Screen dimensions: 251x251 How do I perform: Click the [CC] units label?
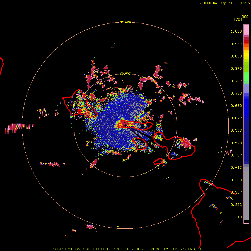coord(238,19)
